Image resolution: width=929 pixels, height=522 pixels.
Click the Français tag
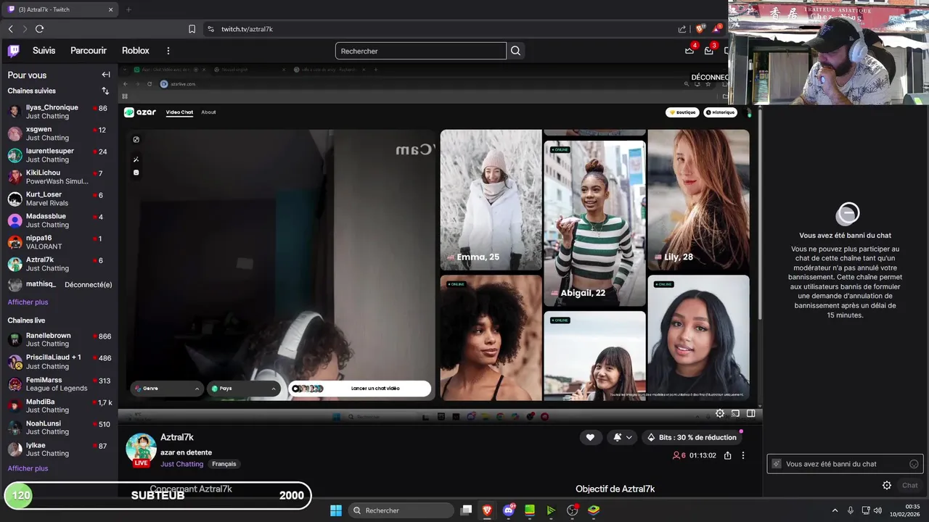tap(224, 464)
